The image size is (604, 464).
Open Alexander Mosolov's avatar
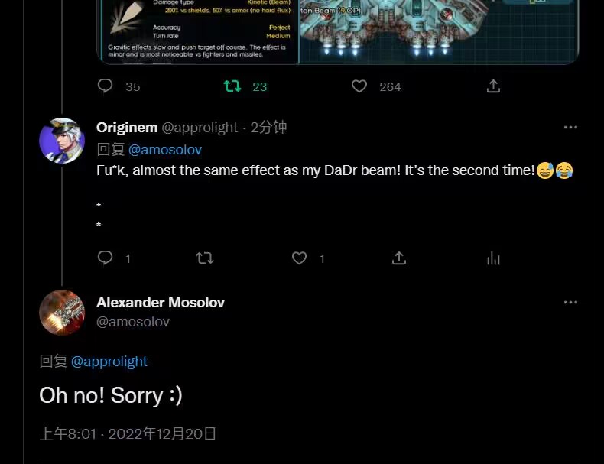[62, 313]
